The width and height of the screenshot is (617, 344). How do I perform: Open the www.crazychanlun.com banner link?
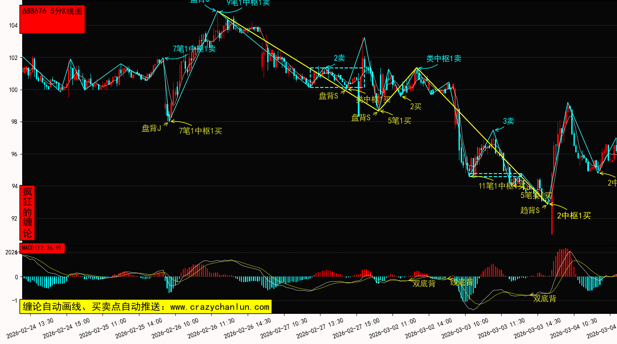(x=145, y=307)
